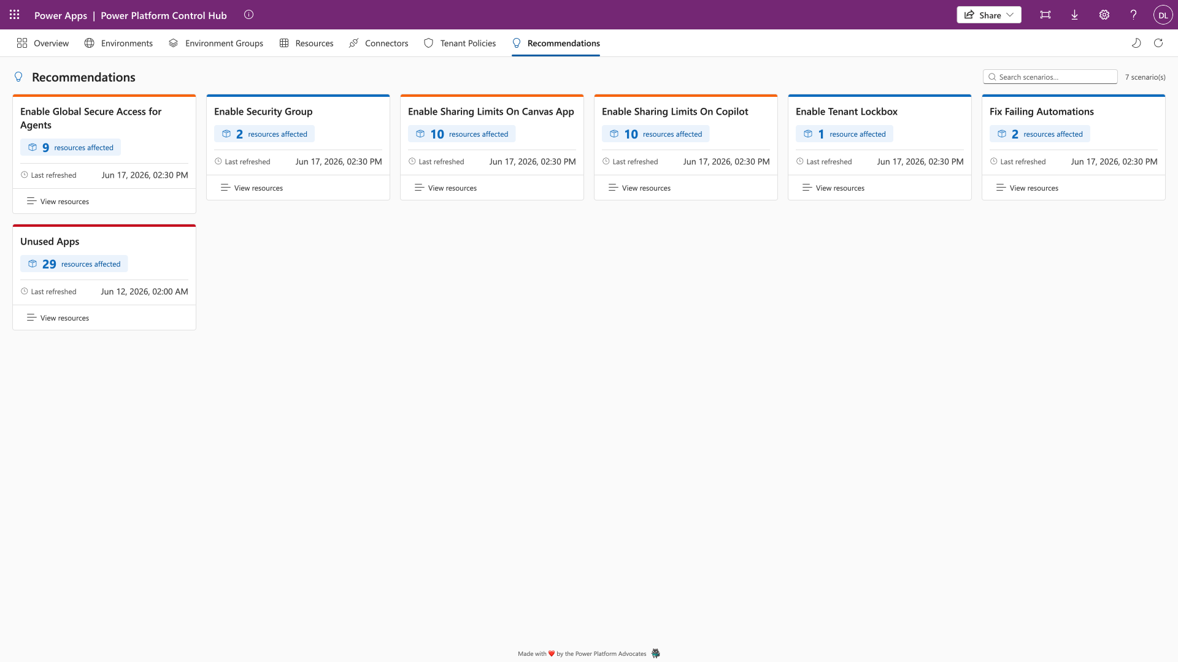Click the Resources table icon
Viewport: 1178px width, 662px height.
tap(284, 43)
